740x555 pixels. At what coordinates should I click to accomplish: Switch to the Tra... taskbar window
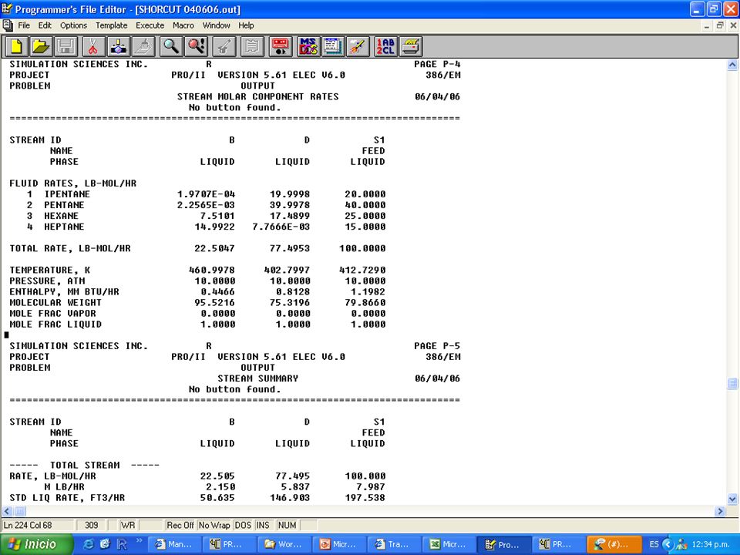[x=394, y=544]
